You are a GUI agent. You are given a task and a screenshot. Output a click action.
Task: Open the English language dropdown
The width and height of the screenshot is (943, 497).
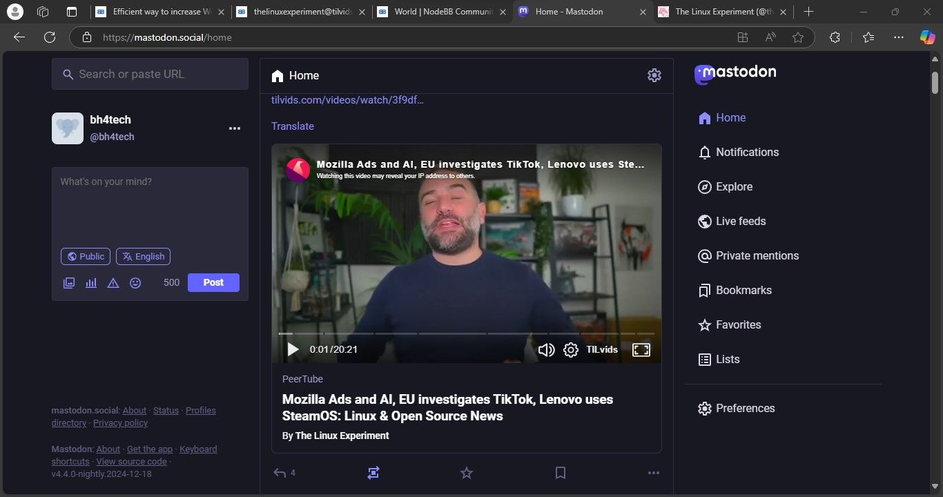pyautogui.click(x=143, y=257)
